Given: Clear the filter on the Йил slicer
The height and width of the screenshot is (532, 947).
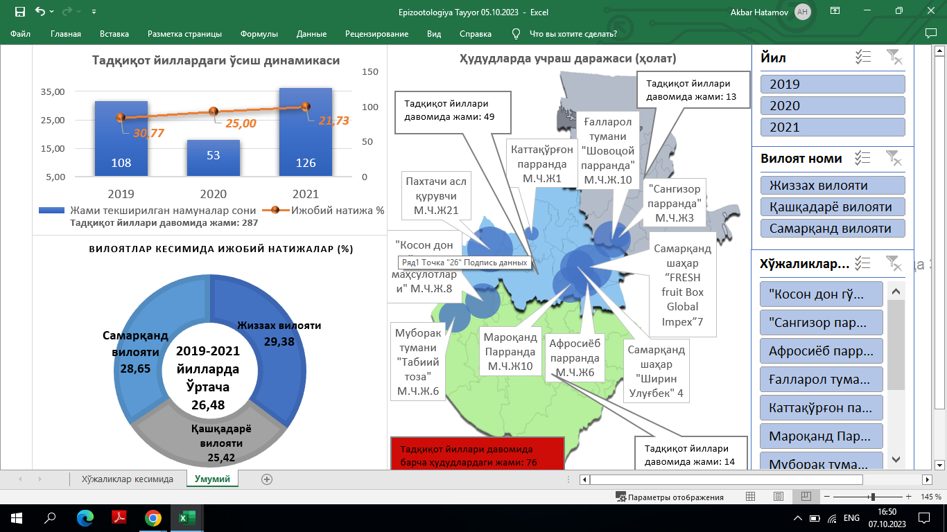Looking at the screenshot, I should pyautogui.click(x=894, y=57).
